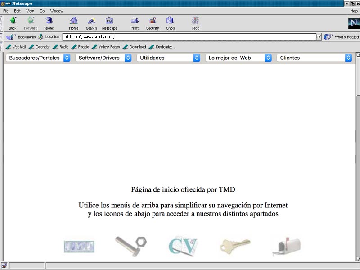
Task: Click the Netscape N logo throbber
Action: tap(354, 23)
